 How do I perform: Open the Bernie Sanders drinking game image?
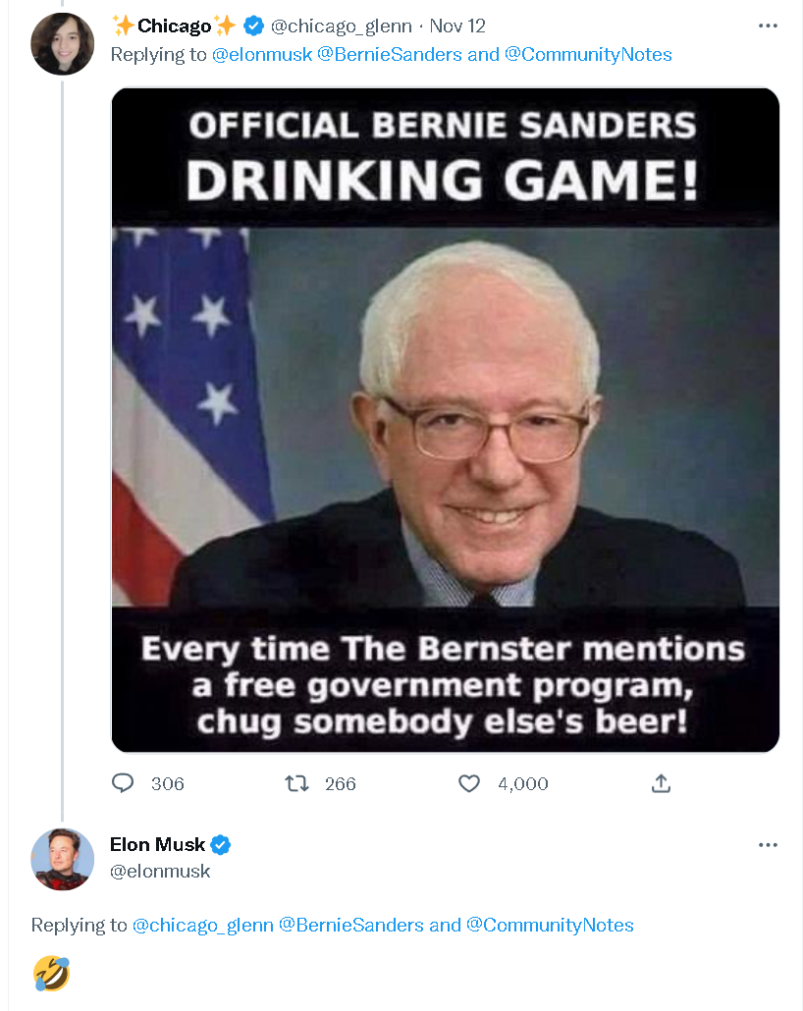[445, 420]
